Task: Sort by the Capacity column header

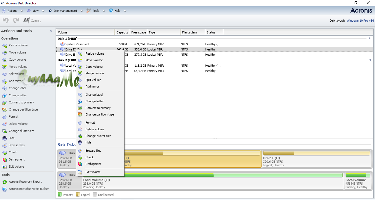Action: [122, 32]
